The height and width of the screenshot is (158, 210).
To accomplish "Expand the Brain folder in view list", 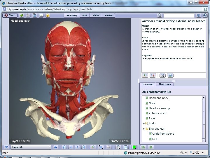I will (x=144, y=123).
